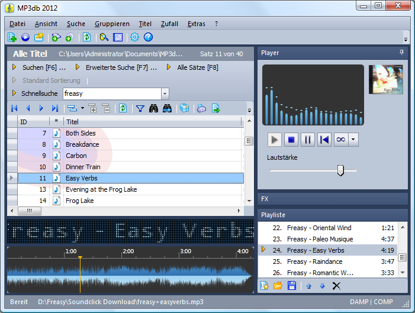Screen dimensions: 415x313
Task: Click the add files icon in main toolbar
Action: point(12,37)
